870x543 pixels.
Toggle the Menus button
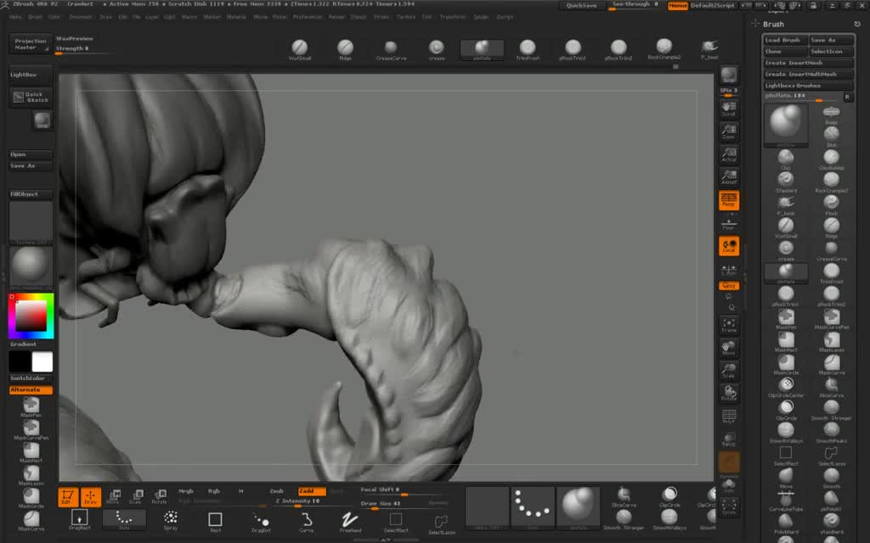677,6
